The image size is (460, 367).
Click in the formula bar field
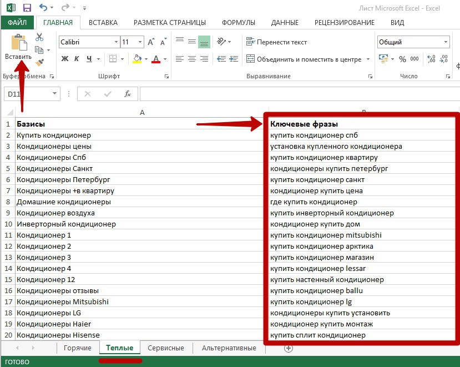coord(300,94)
